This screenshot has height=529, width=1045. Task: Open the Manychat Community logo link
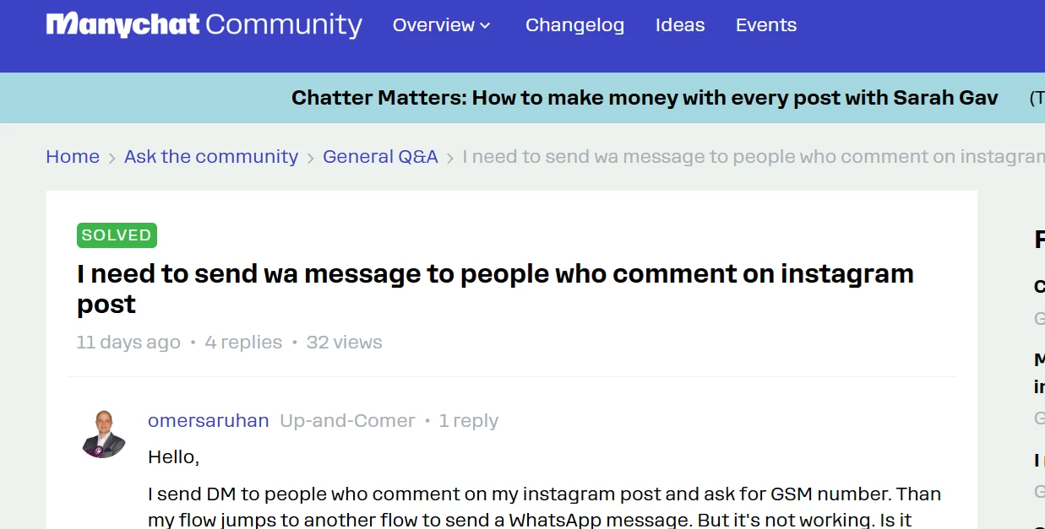pos(204,25)
